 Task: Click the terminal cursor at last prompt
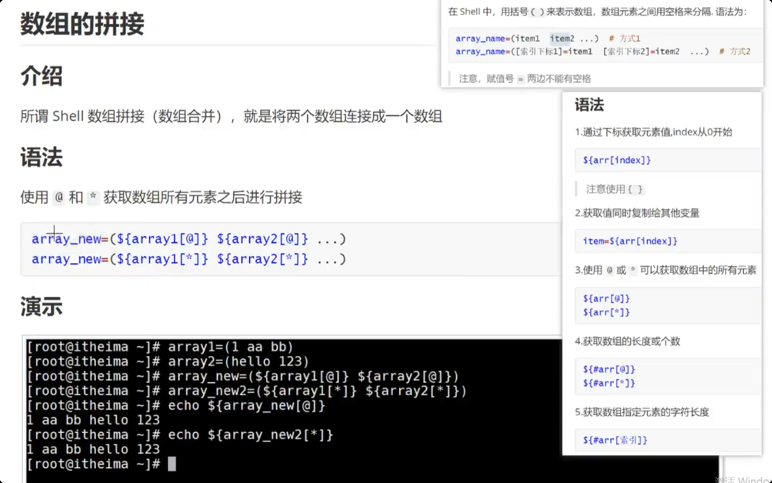(172, 464)
